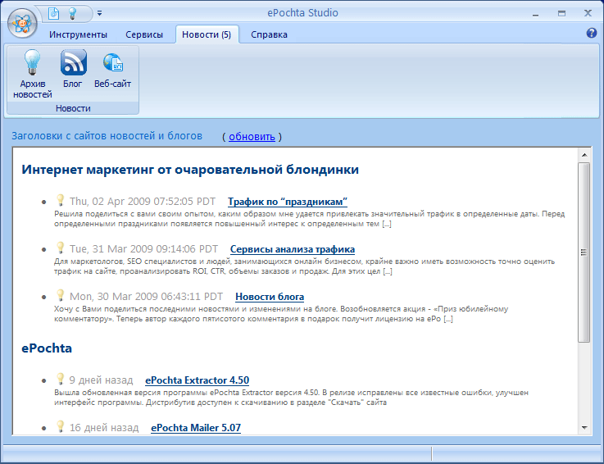The width and height of the screenshot is (604, 464).
Task: Click the Новости ribbon group label
Action: tap(73, 108)
